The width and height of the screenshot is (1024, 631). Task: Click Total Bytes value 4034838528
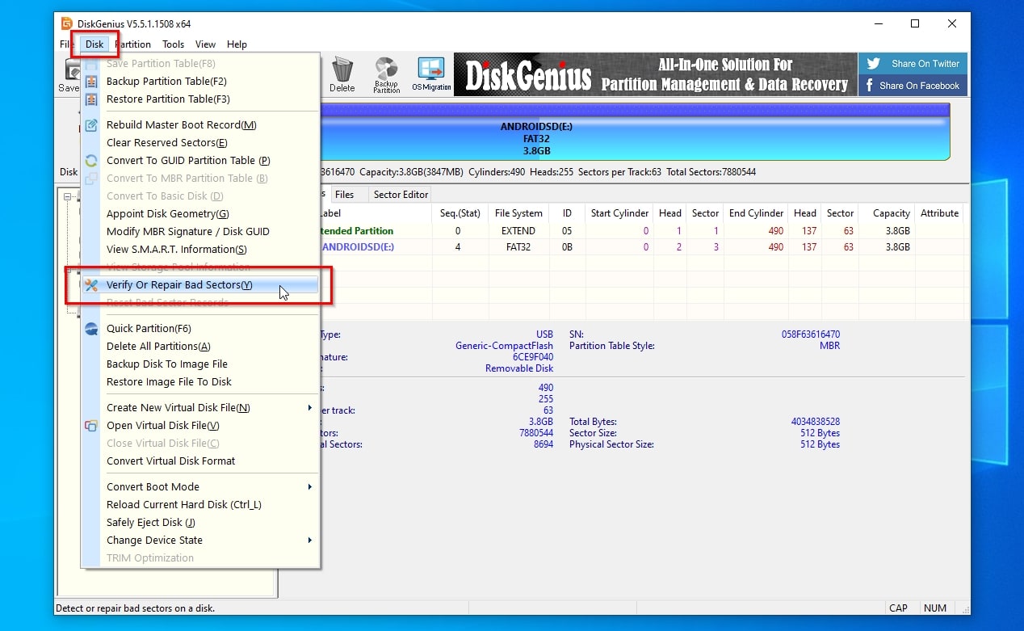(x=816, y=422)
